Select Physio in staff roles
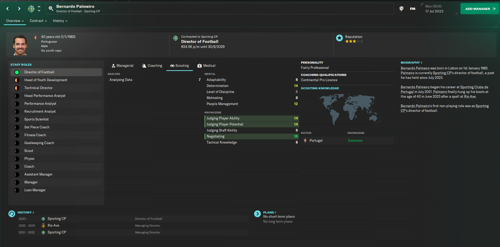Image resolution: width=500 pixels, height=247 pixels. point(56,159)
